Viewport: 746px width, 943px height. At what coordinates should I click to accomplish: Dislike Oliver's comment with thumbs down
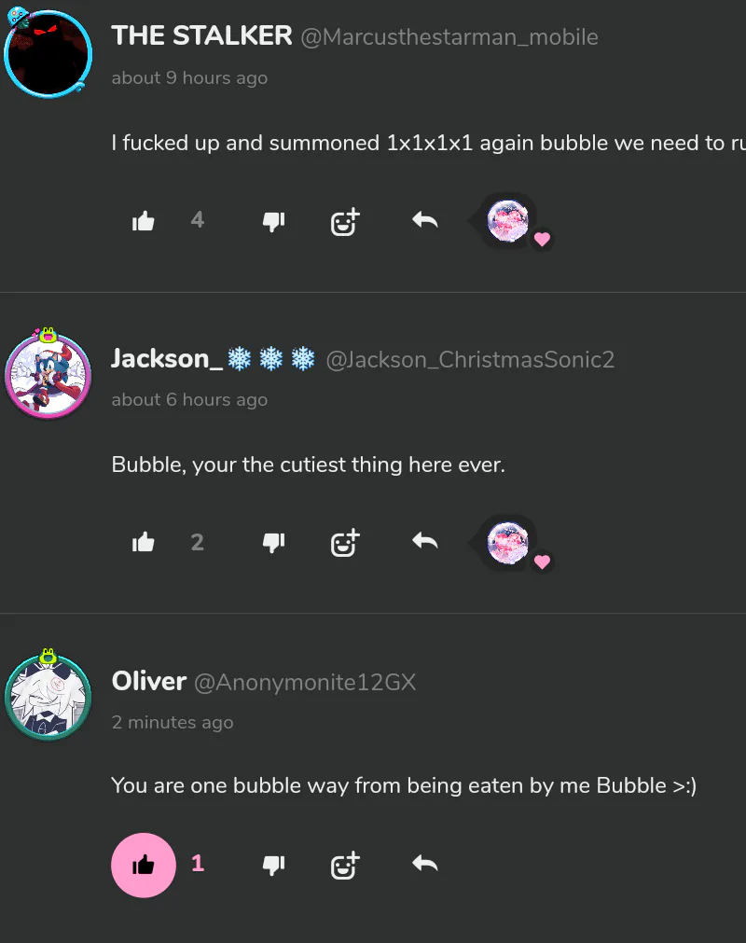[273, 865]
